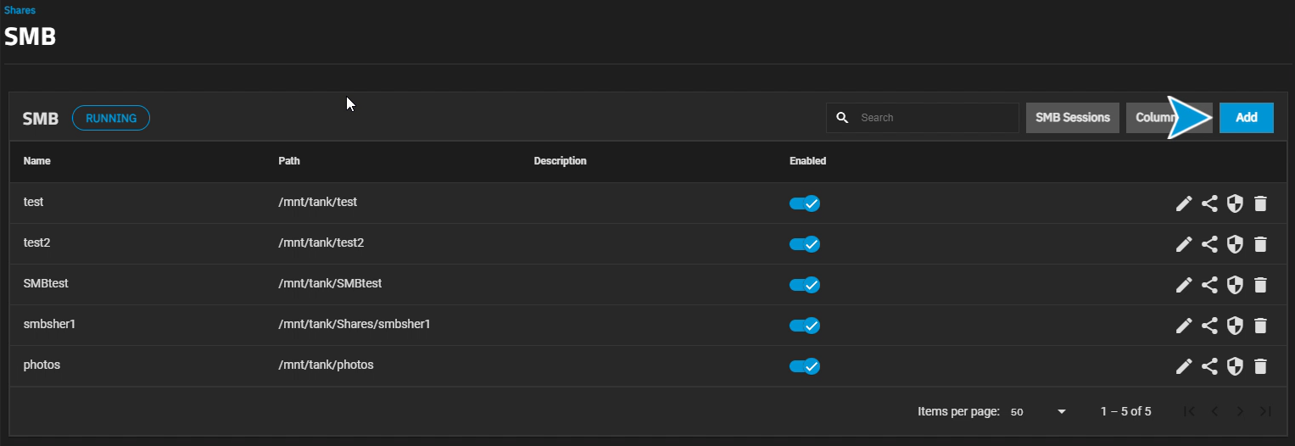Open share ACL icon for smbsher1
Viewport: 1295px width, 446px height.
click(1209, 326)
